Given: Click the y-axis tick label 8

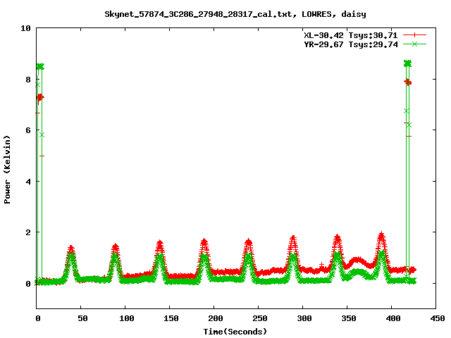Looking at the screenshot, I should coord(28,80).
